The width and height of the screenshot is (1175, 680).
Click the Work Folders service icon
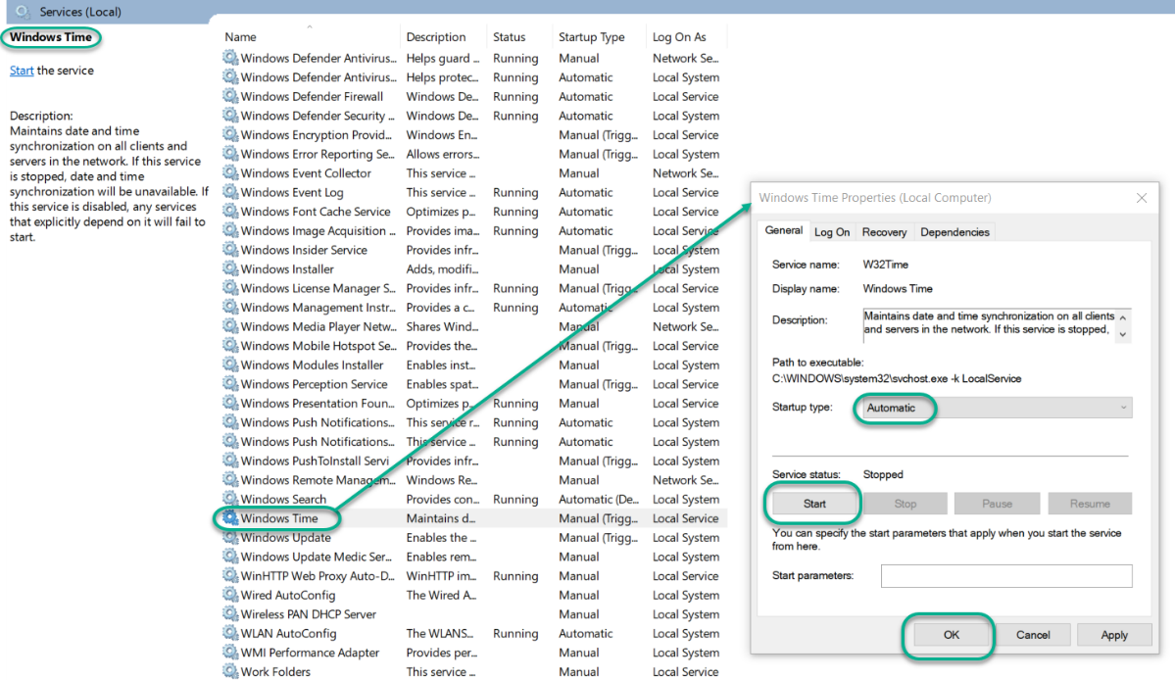231,671
